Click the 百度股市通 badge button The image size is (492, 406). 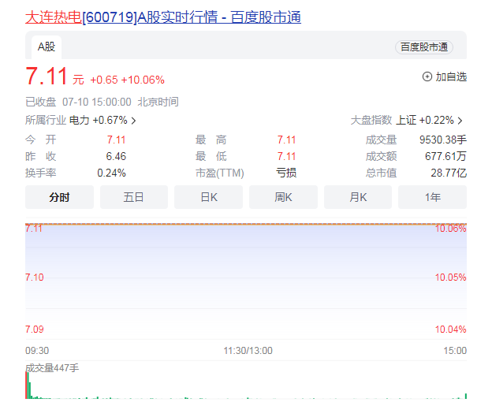click(x=424, y=47)
